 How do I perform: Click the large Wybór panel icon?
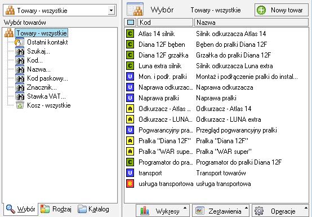[135, 10]
